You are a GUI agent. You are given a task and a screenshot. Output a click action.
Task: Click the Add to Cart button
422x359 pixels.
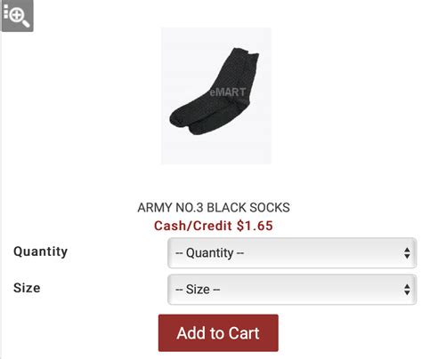pyautogui.click(x=218, y=333)
